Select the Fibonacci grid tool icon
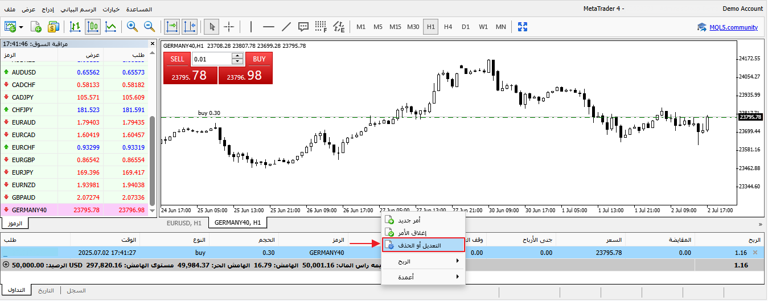 point(321,26)
